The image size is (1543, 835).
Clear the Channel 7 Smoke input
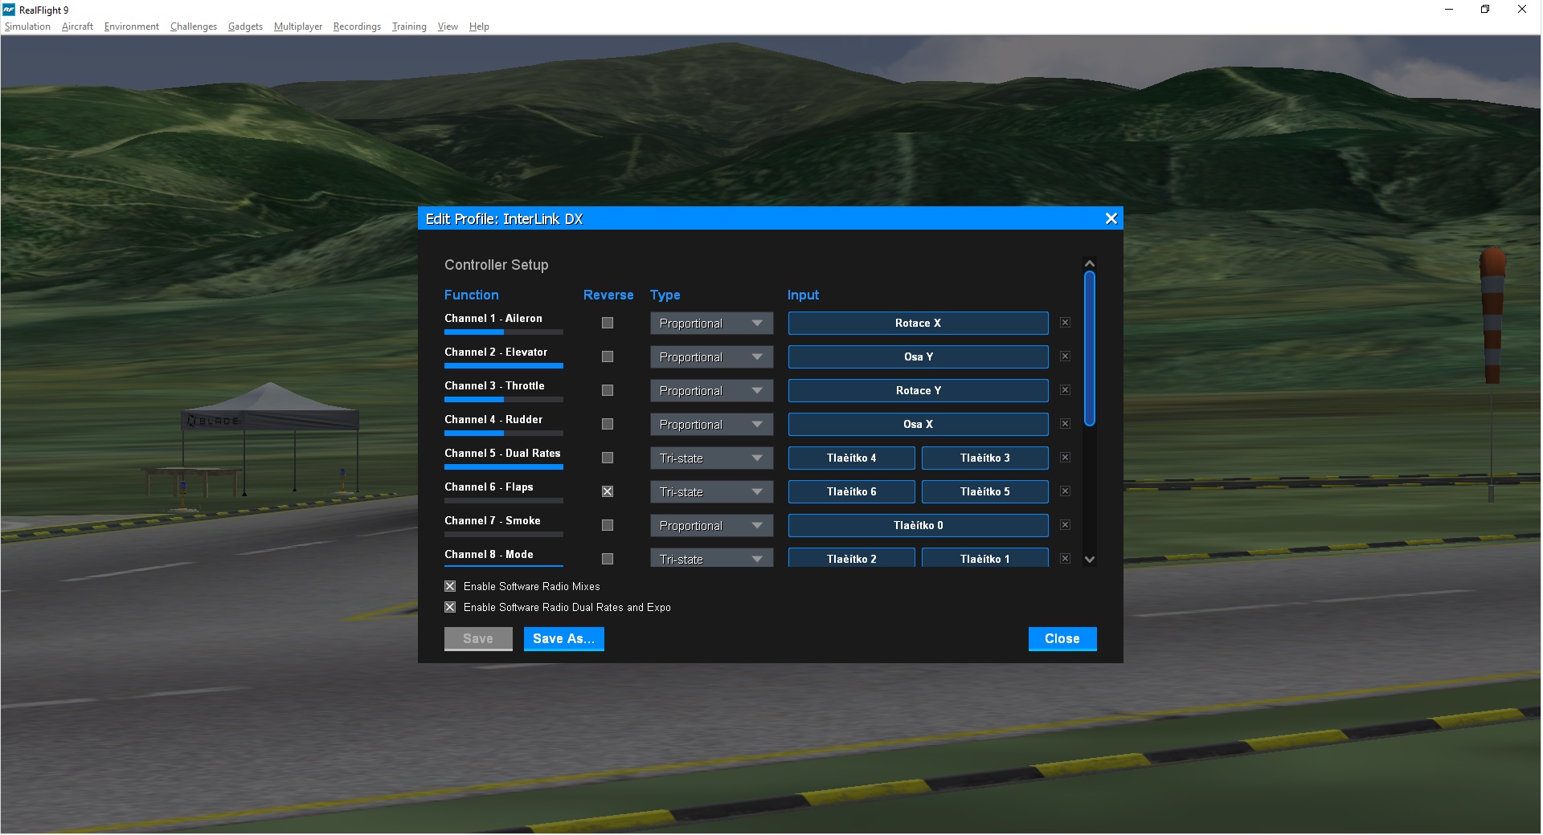pos(1065,525)
